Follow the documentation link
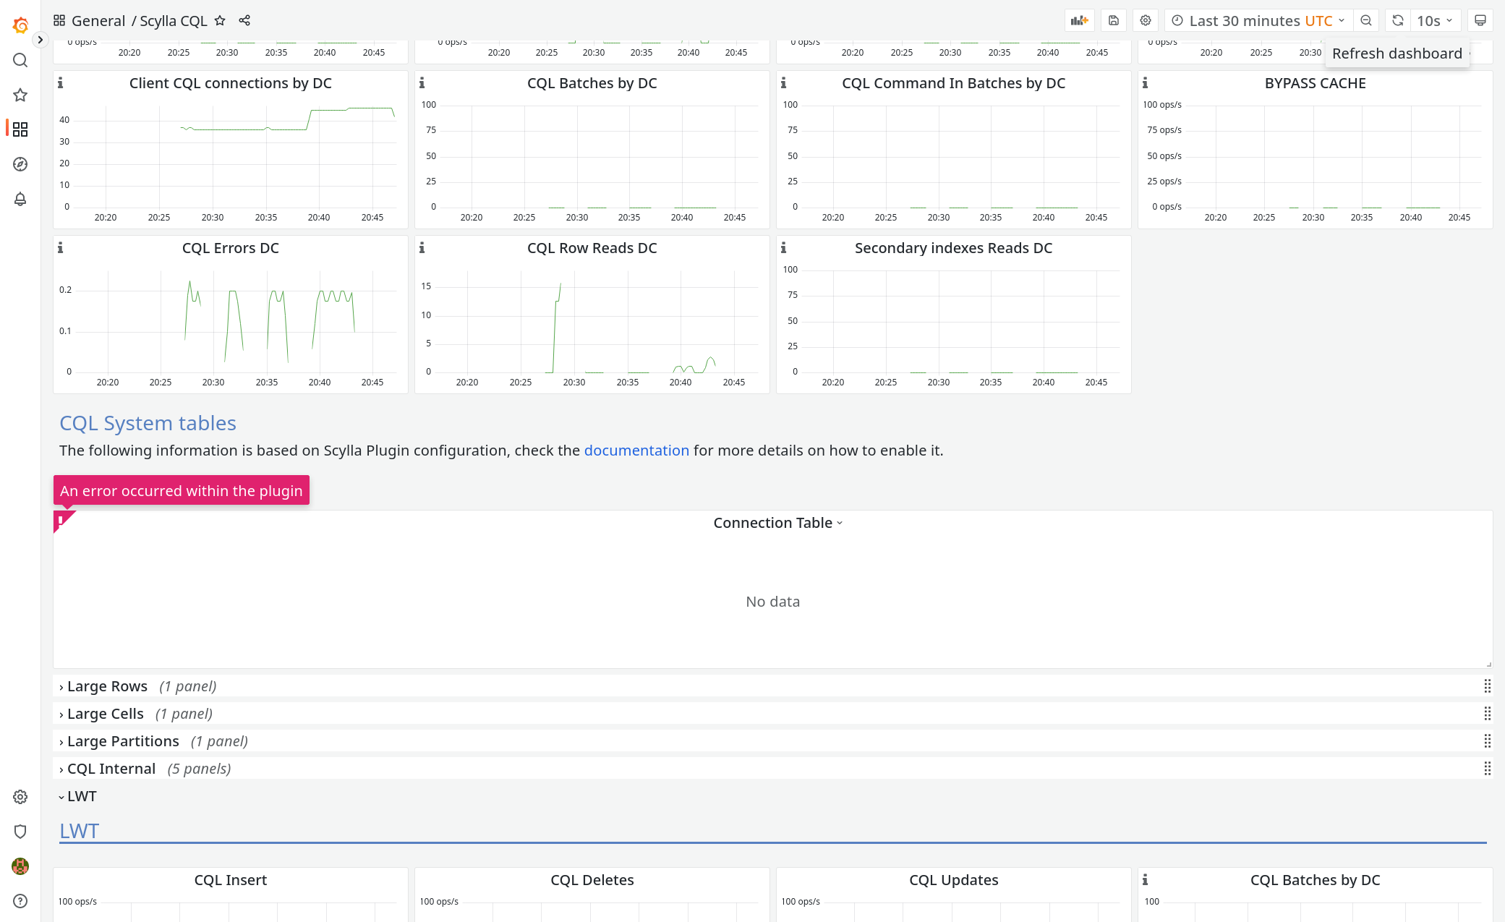The width and height of the screenshot is (1505, 922). [x=636, y=451]
